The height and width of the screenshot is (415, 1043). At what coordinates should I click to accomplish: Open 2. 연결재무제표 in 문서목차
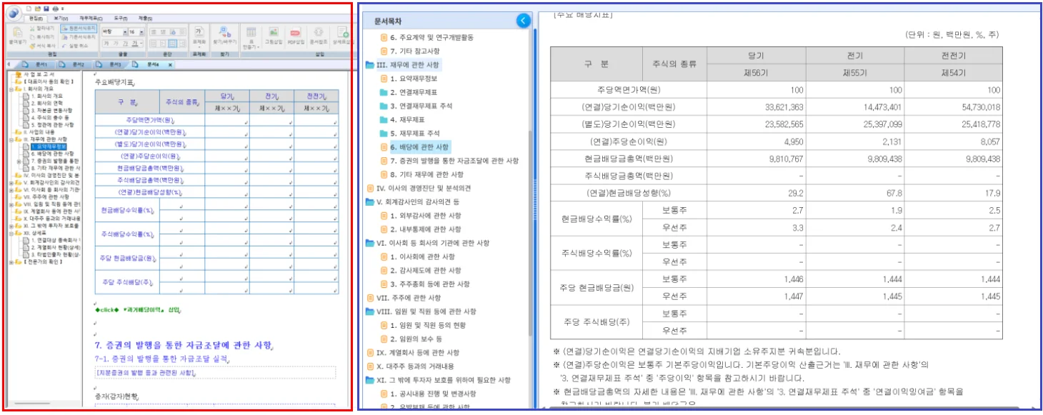(x=413, y=92)
